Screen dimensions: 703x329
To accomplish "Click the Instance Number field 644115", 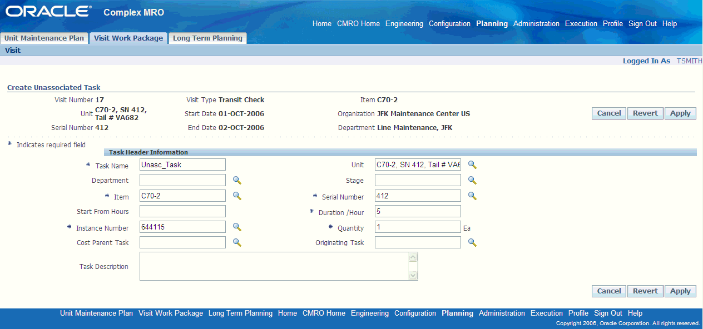I will [x=182, y=227].
